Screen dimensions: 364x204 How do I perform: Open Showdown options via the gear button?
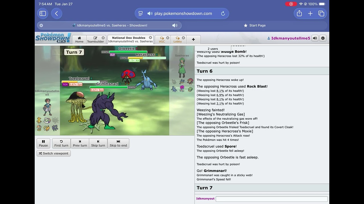[323, 38]
